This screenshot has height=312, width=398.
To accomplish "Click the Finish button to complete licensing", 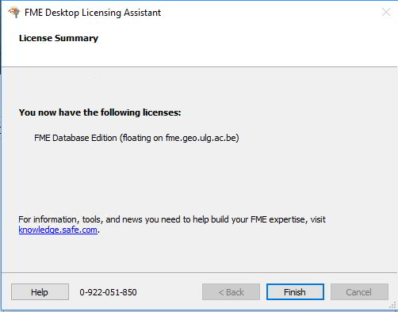I will [295, 292].
